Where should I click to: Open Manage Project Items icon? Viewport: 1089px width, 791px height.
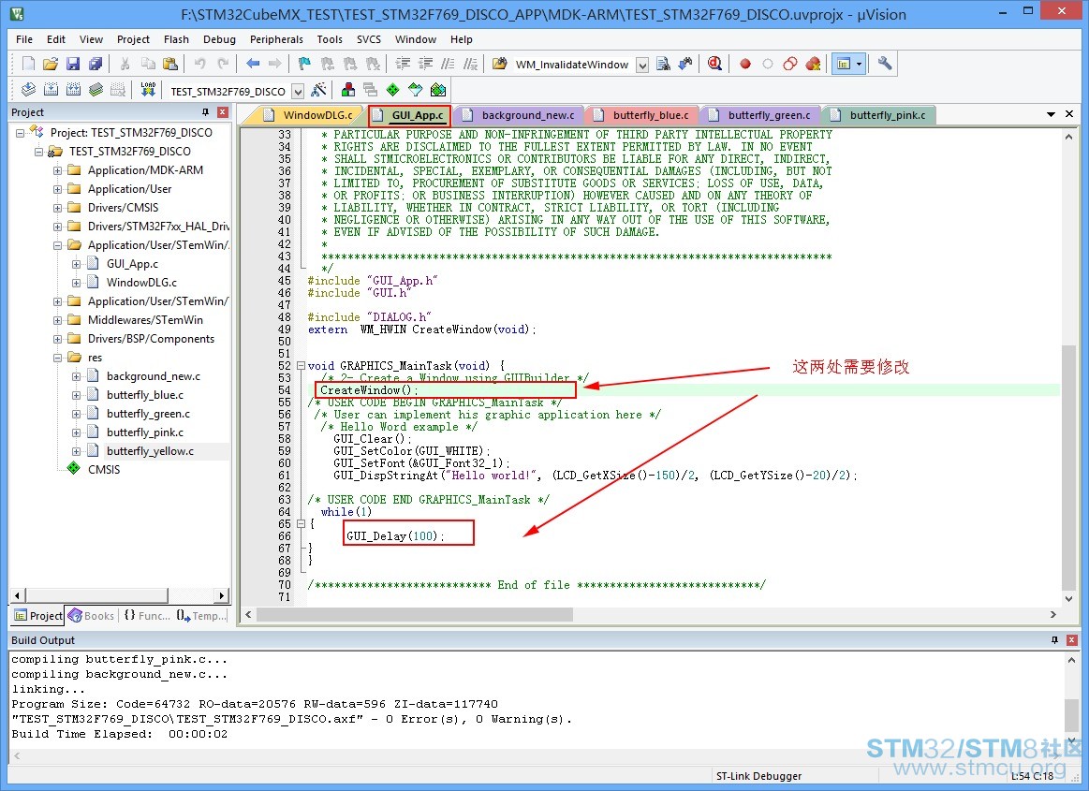[x=348, y=90]
